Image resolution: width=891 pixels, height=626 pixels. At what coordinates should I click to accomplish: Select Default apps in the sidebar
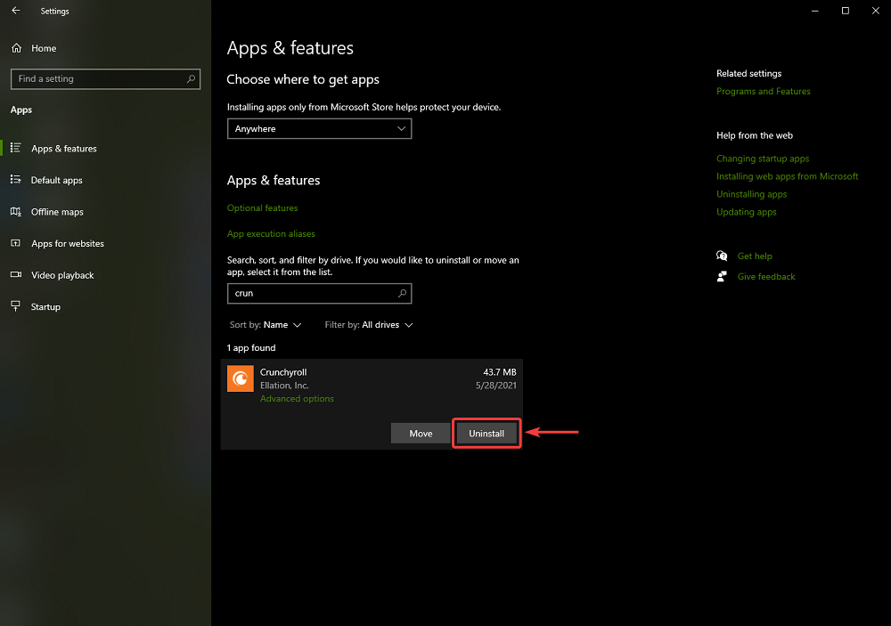(56, 180)
